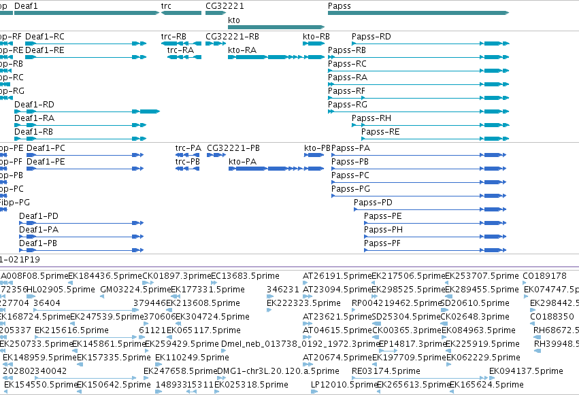Select the Papss-RA transcript
Image resolution: width=579 pixels, height=395 pixels.
click(x=418, y=84)
